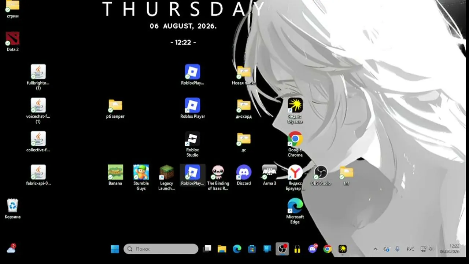
Task: Select the Legacy Launcher Minecraft shortcut
Action: 167,177
